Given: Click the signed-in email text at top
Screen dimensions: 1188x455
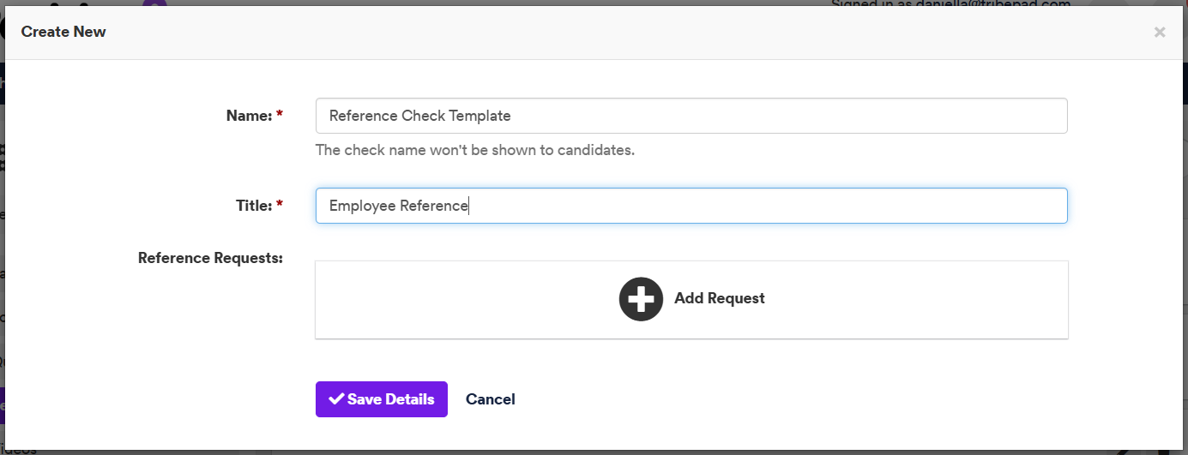Looking at the screenshot, I should coord(950,4).
